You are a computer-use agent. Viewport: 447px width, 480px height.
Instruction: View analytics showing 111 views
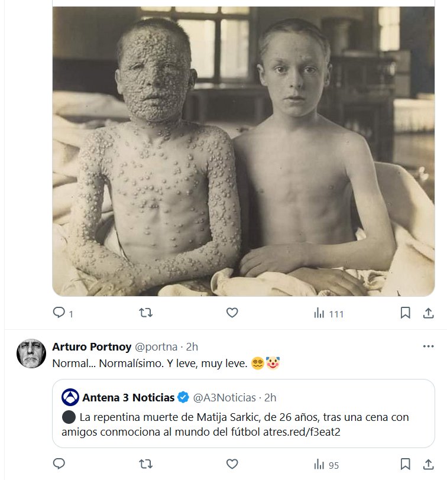[329, 313]
